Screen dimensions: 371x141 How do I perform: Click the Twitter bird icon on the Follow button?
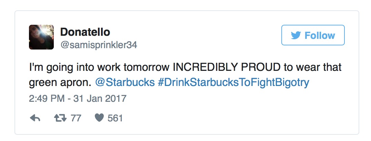click(x=296, y=35)
